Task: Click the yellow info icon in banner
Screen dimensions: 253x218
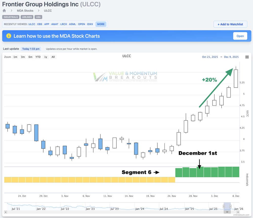Action: click(x=9, y=36)
